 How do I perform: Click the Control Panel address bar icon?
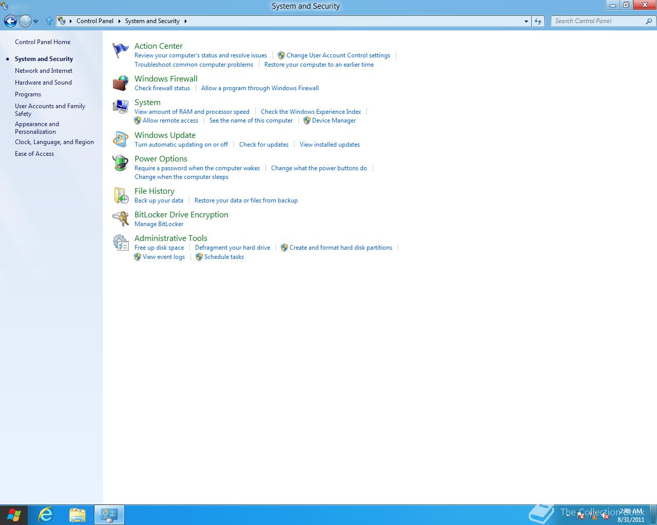[x=62, y=21]
